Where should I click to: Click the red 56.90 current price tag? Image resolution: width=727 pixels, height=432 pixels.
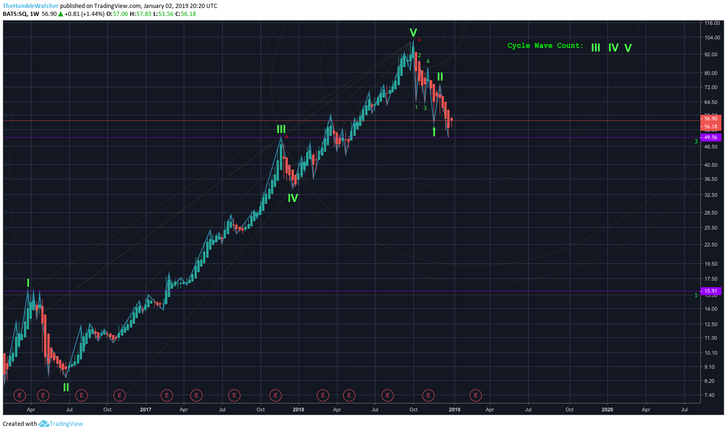711,119
